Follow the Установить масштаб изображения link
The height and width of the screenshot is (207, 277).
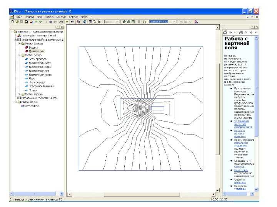(x=243, y=124)
